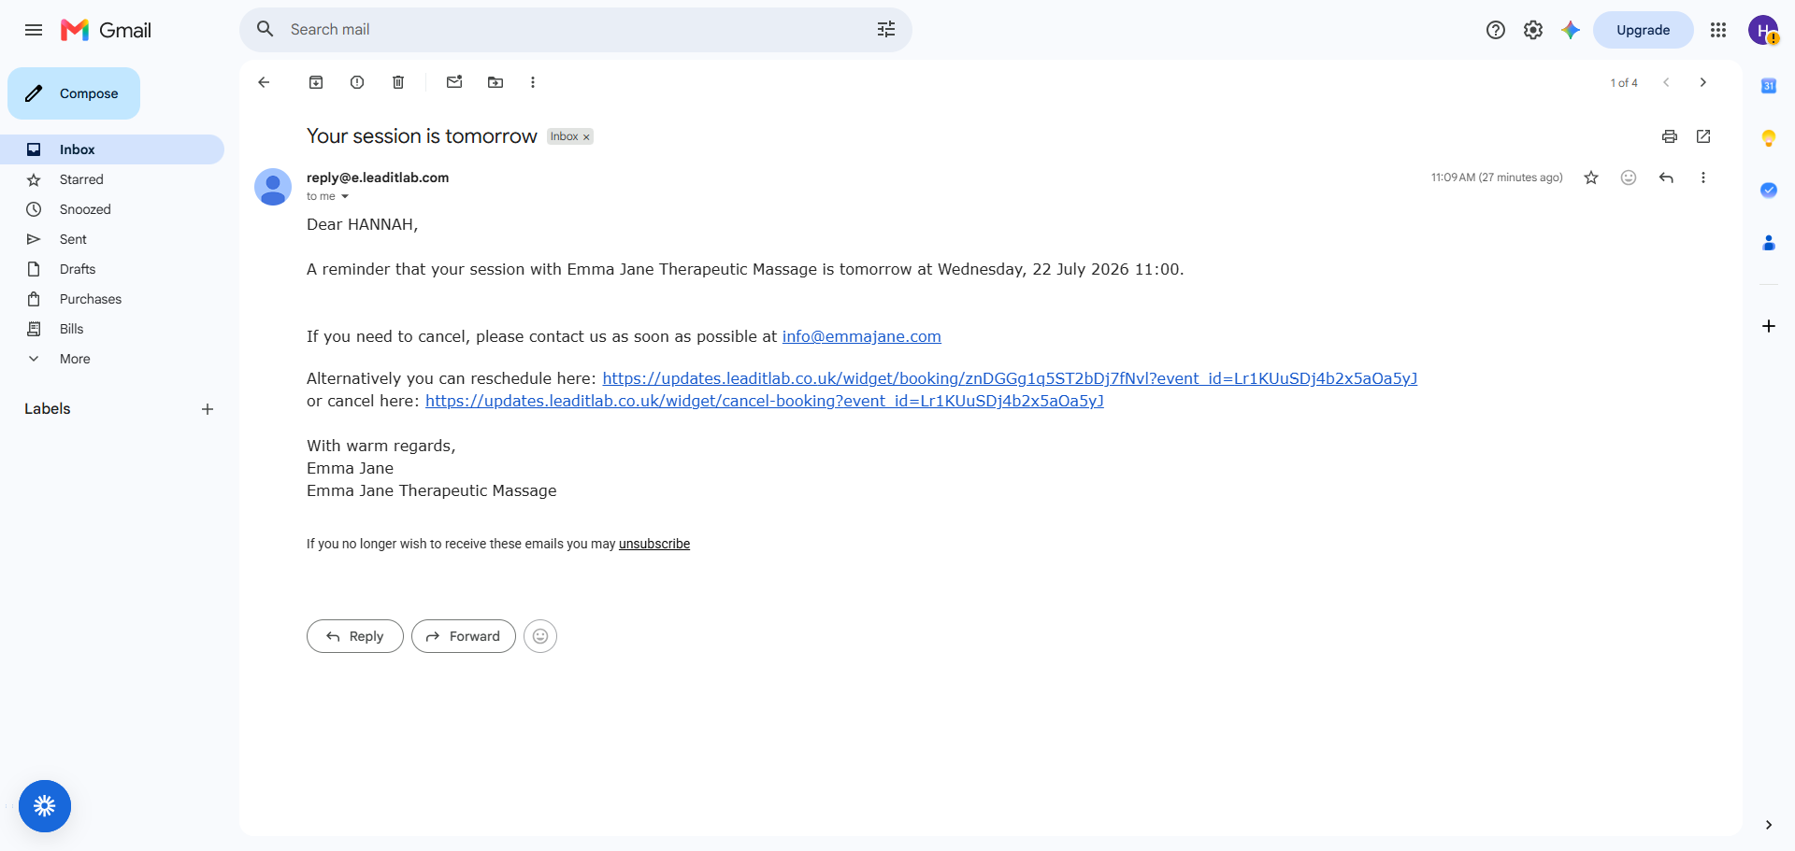Expand More in the left sidebar
Screen dimensions: 1795x851
(75, 359)
